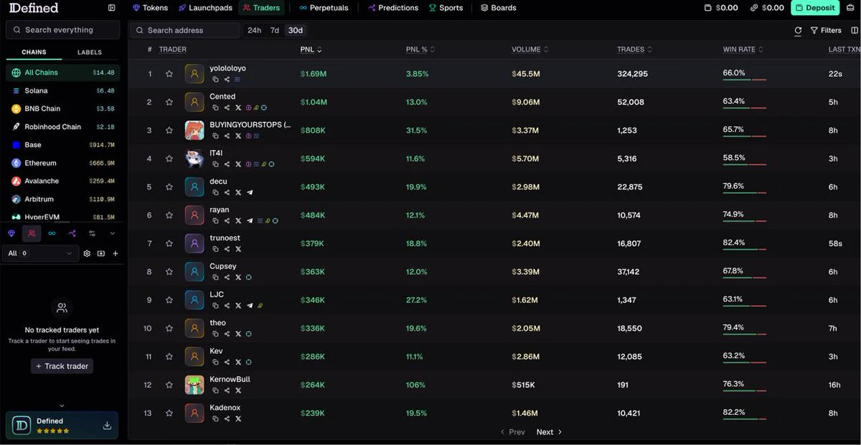Click the refresh icon beside Filters
Image resolution: width=861 pixels, height=445 pixels.
pyautogui.click(x=798, y=30)
